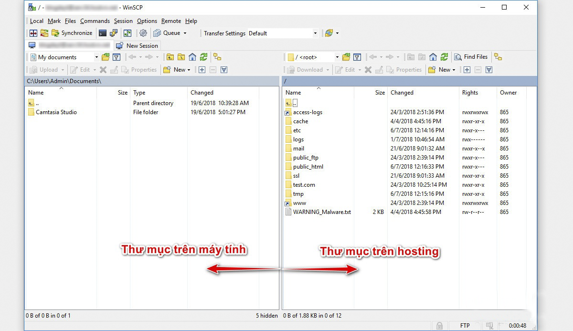Screen dimensions: 573x331
Task: Expand the My documents drive dropdown
Action: (96, 57)
